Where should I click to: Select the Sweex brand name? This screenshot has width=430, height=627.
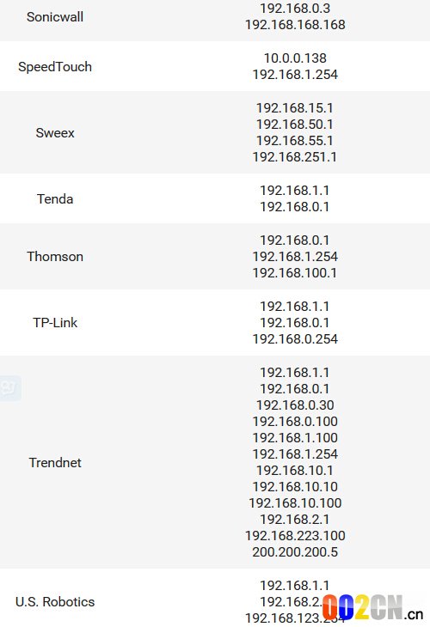coord(55,133)
